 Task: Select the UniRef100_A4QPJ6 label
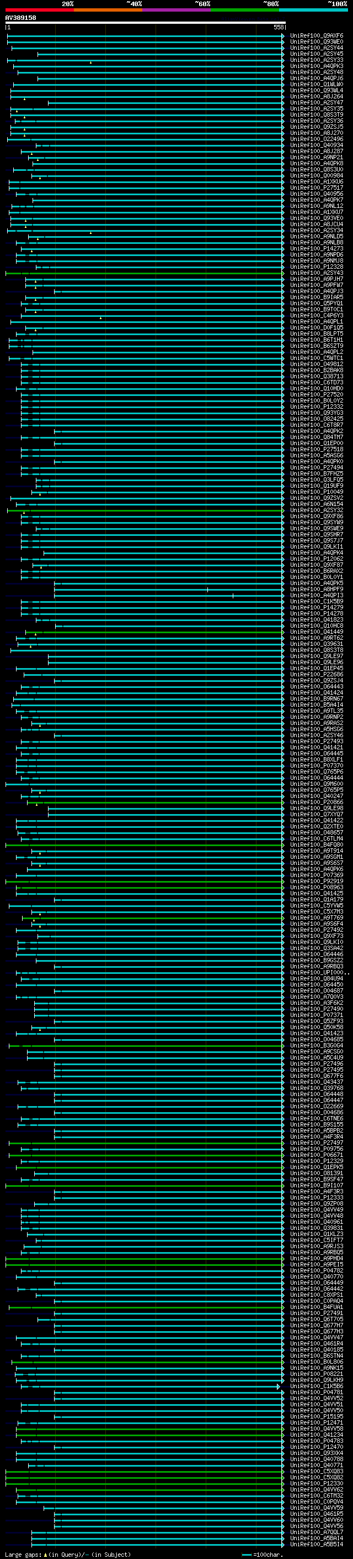pyautogui.click(x=316, y=78)
